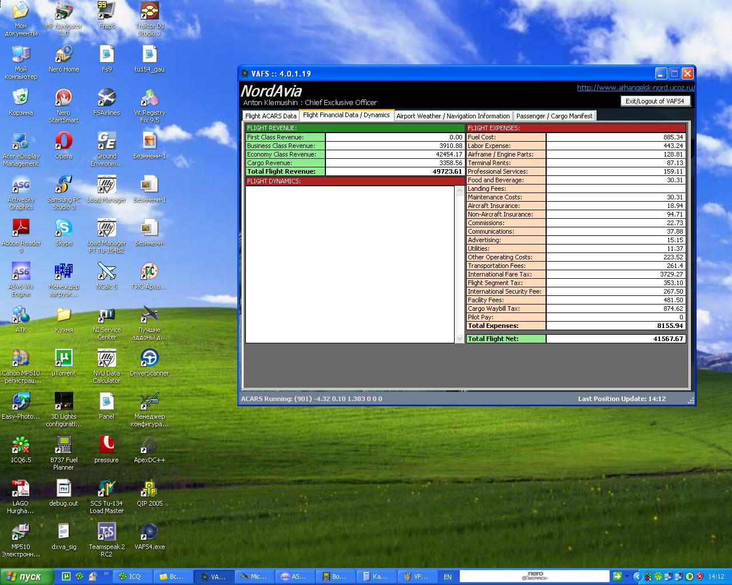Open the QIP 2005 desktop icon

[149, 492]
